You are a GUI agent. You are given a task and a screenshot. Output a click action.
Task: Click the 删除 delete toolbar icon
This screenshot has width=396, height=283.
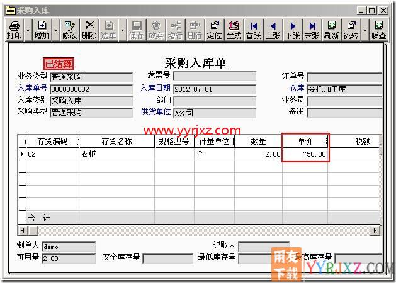click(x=89, y=30)
